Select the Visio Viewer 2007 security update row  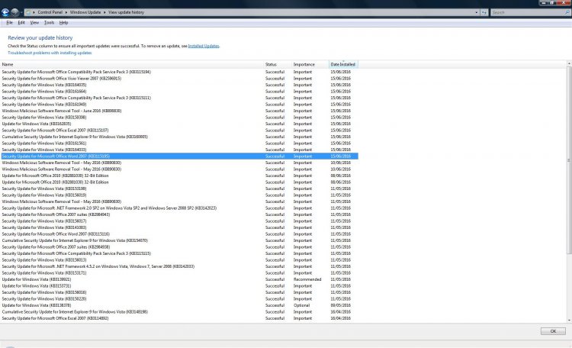point(179,79)
